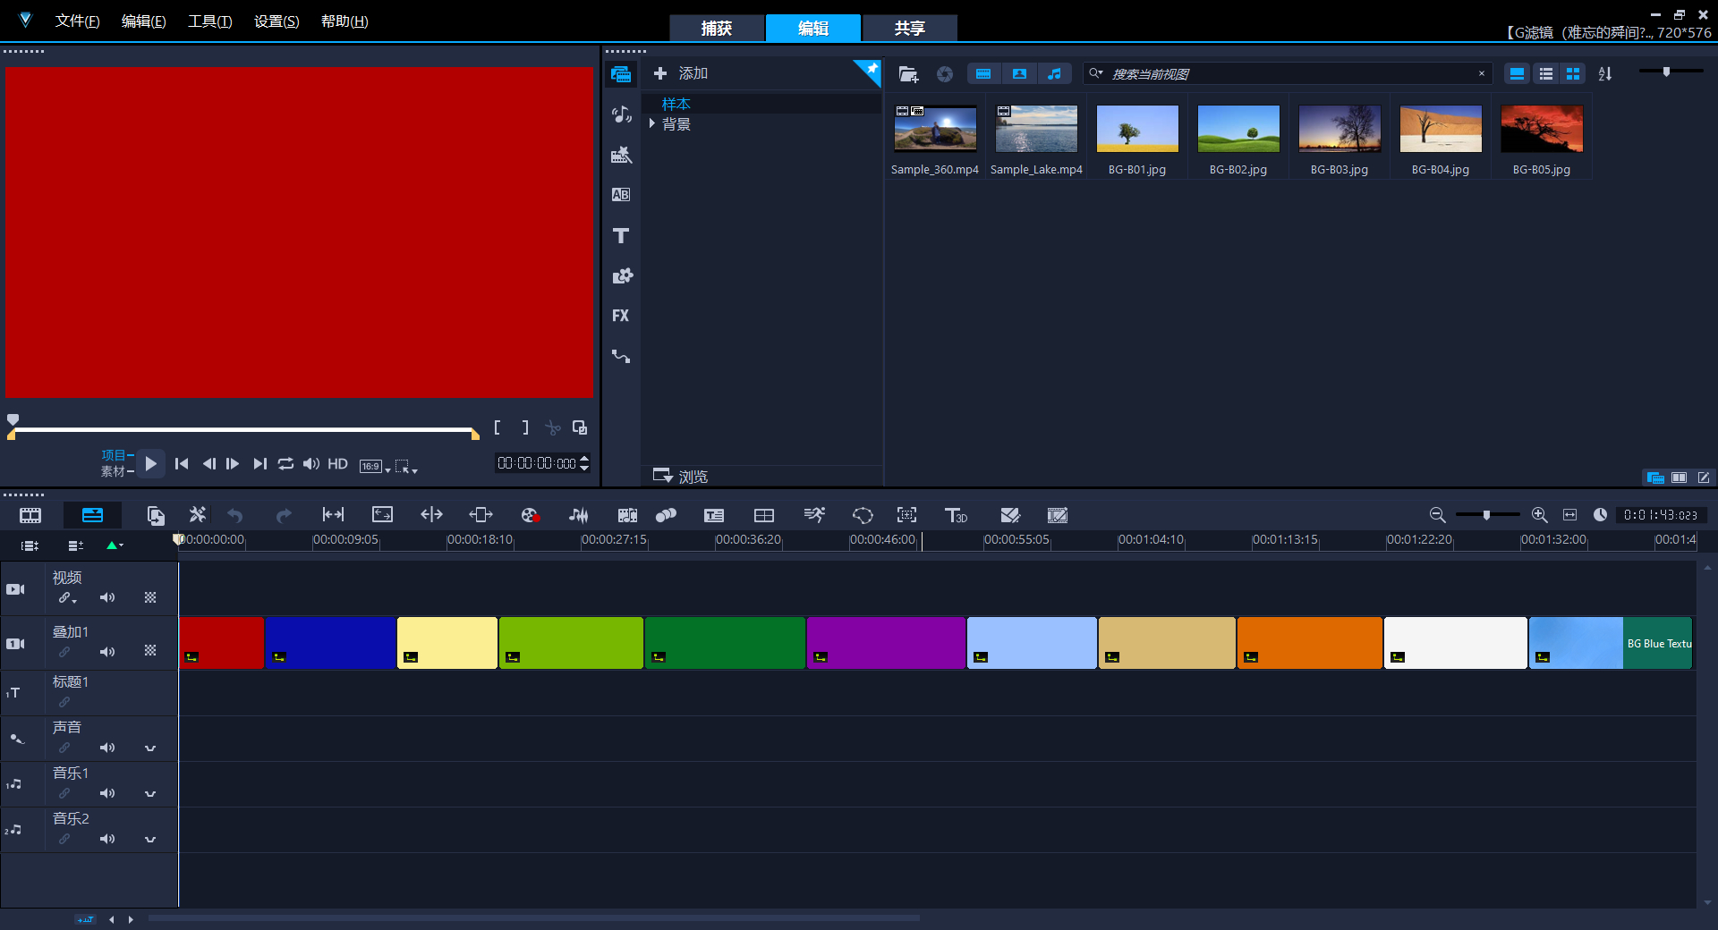The height and width of the screenshot is (930, 1718).
Task: Open the 设置(S) menu
Action: pos(276,21)
